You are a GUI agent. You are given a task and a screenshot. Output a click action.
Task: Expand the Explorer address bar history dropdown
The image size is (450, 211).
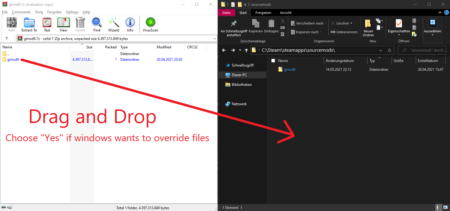coord(381,50)
